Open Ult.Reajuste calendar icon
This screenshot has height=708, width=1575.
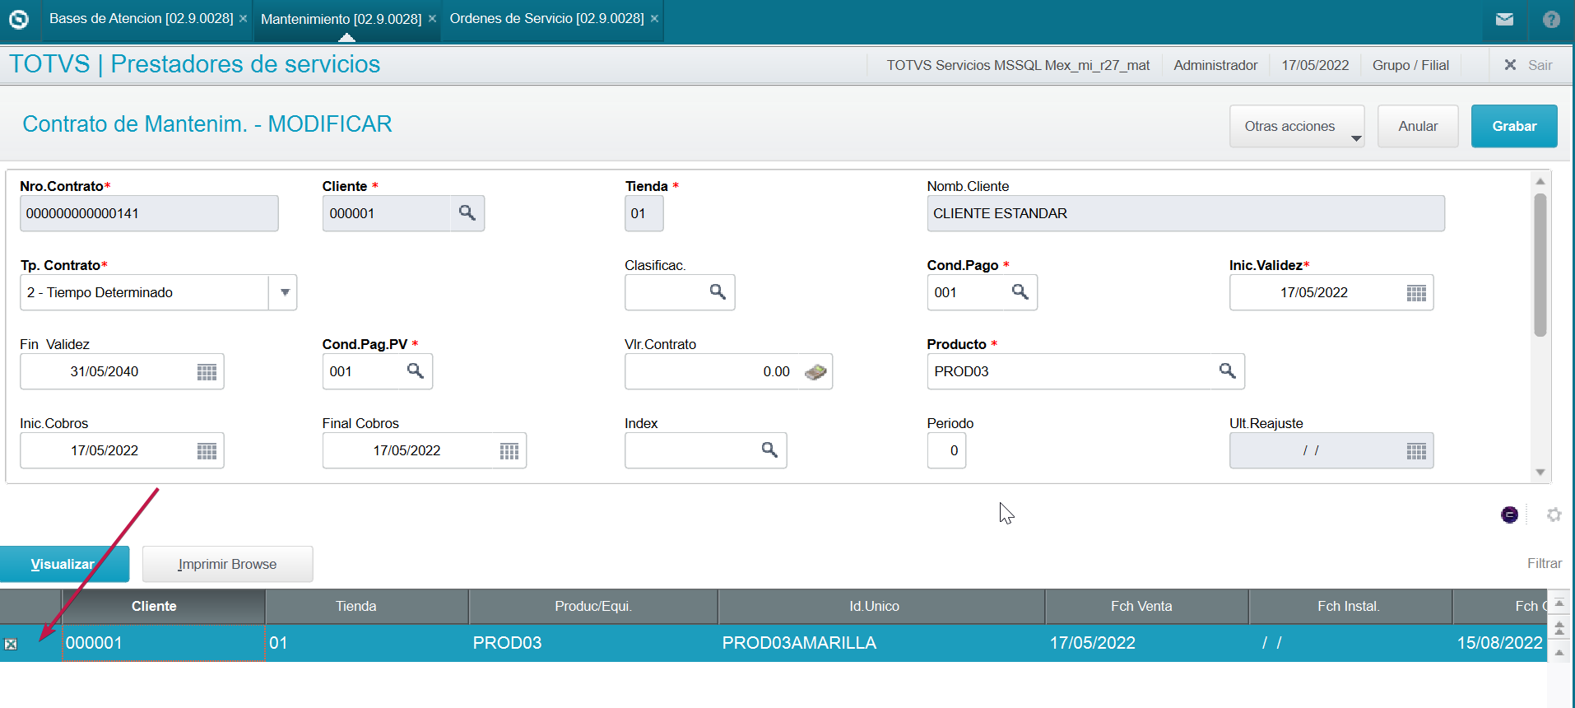1416,451
